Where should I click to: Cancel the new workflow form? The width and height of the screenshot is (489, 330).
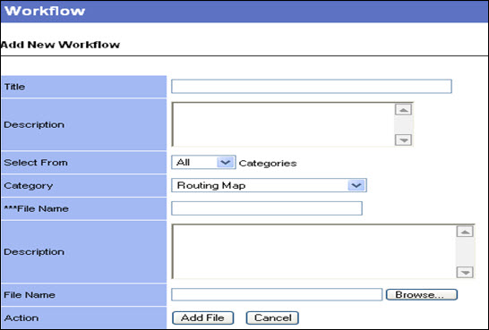tap(272, 317)
